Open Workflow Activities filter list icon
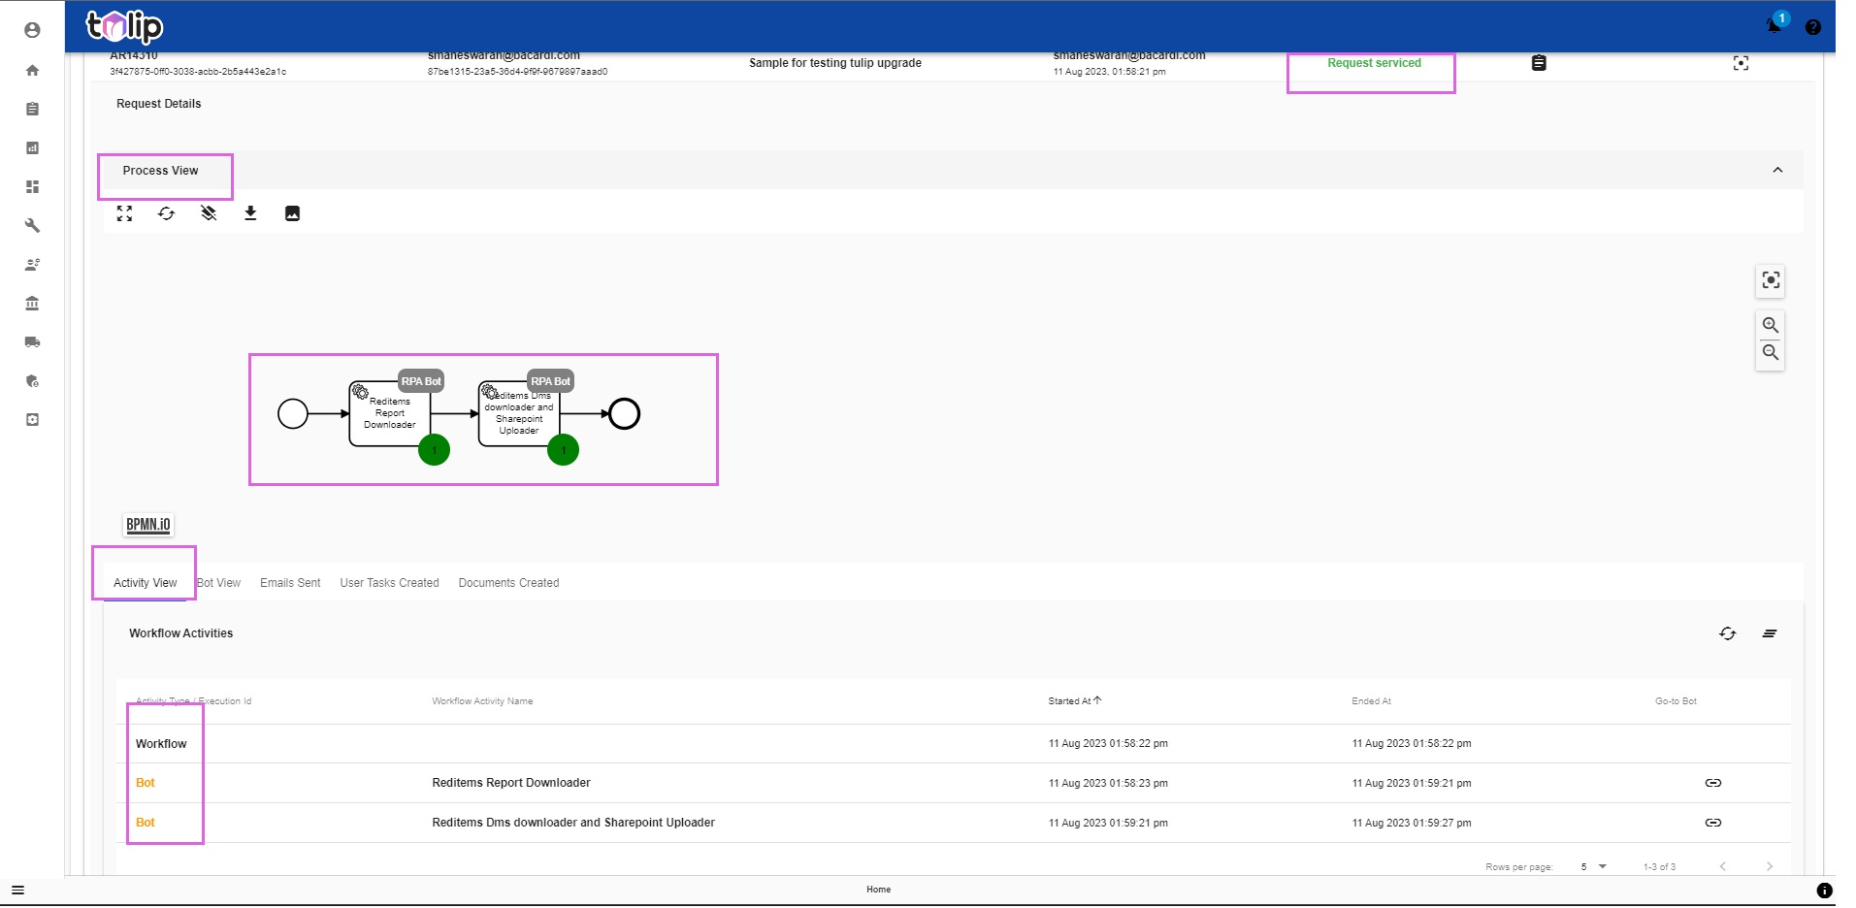1856x908 pixels. point(1770,633)
